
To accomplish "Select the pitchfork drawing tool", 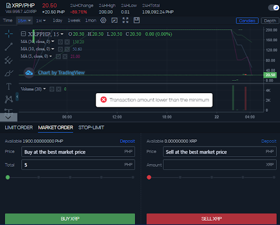I will tap(9, 60).
